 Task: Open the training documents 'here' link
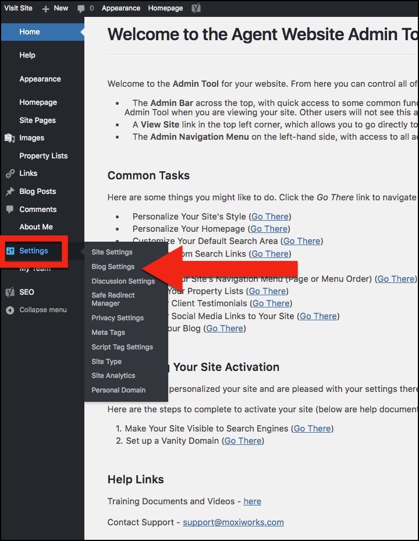tap(252, 501)
